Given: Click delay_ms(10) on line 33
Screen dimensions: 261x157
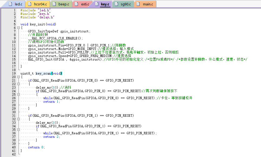Looking at the screenshot, I should coord(48,123).
